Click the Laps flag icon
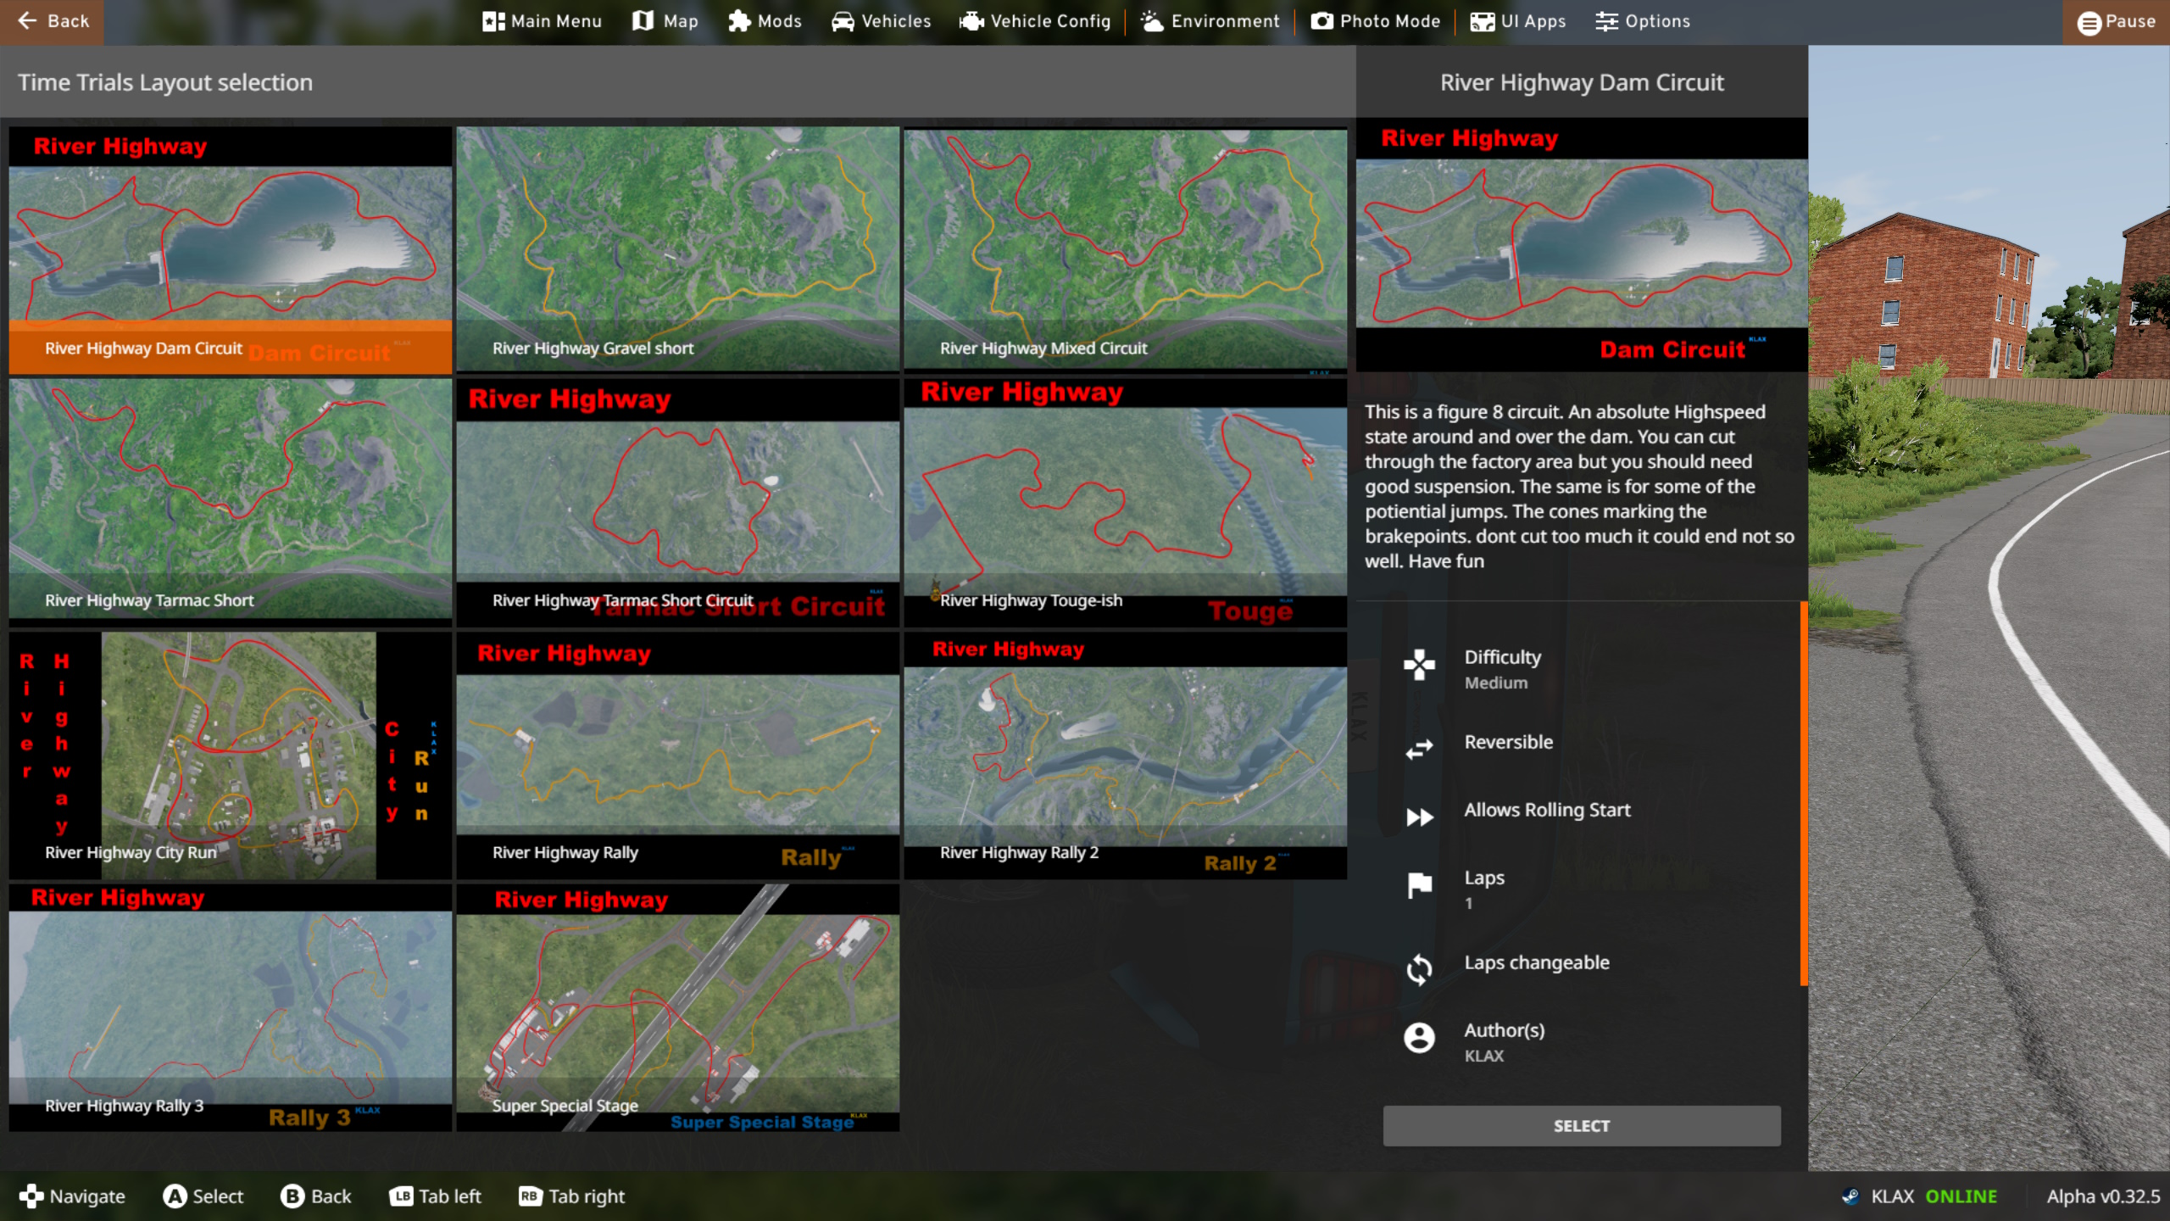Viewport: 2170px width, 1221px height. pyautogui.click(x=1419, y=885)
